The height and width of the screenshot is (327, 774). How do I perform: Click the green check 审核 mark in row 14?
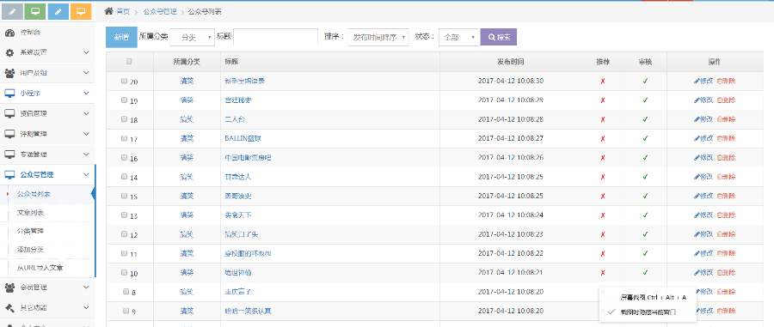(645, 177)
